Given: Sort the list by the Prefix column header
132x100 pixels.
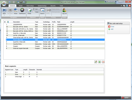Looking at the screenshot, I should 54,22.
